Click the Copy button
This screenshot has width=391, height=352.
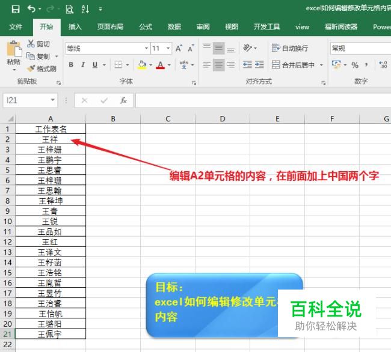pos(38,56)
